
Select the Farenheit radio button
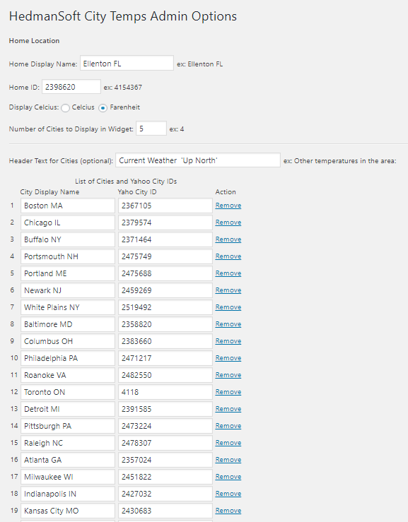coord(103,108)
